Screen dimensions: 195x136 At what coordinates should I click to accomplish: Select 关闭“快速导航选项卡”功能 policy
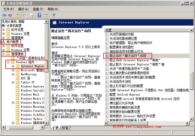click(129, 69)
